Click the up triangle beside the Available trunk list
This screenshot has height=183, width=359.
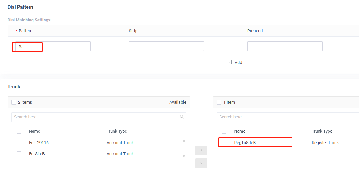click(184, 141)
